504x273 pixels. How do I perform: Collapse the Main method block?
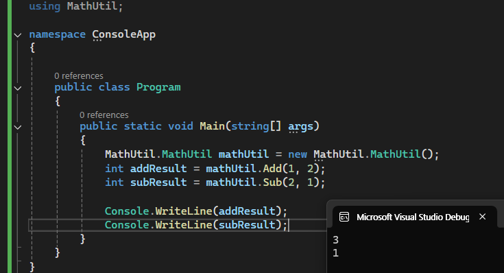click(x=18, y=128)
